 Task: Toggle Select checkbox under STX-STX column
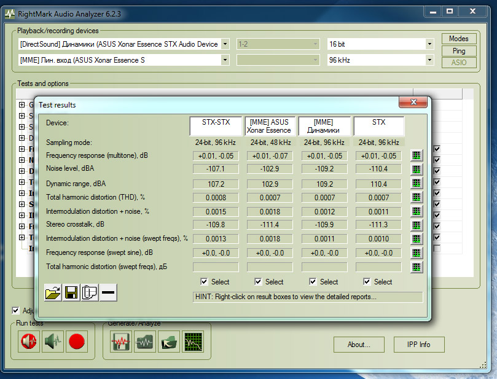[x=204, y=281]
